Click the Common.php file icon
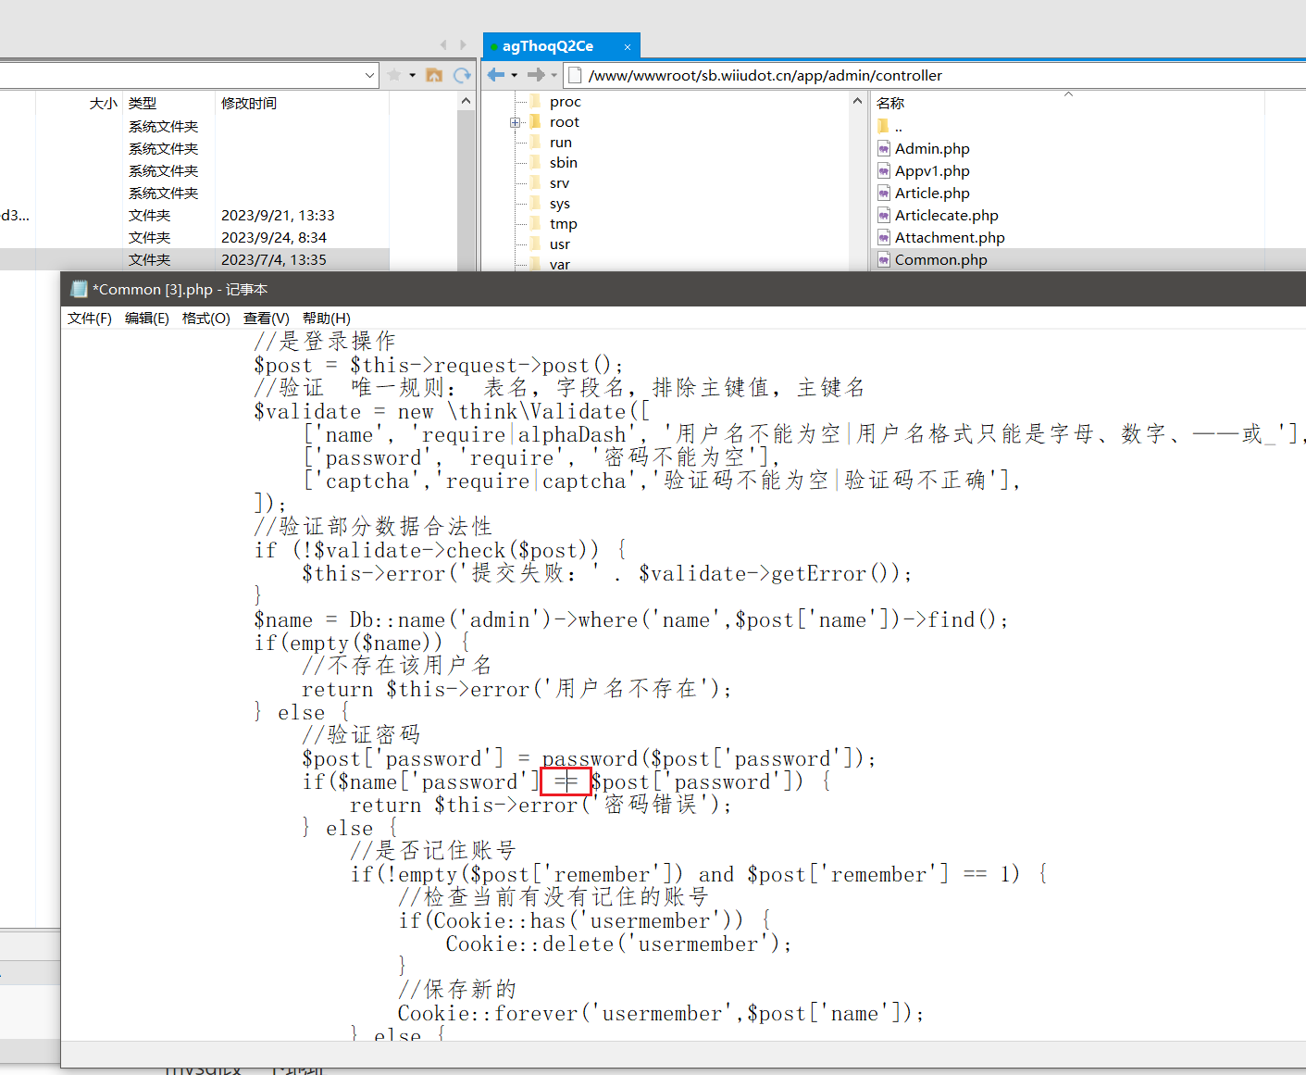This screenshot has height=1075, width=1306. (x=884, y=259)
